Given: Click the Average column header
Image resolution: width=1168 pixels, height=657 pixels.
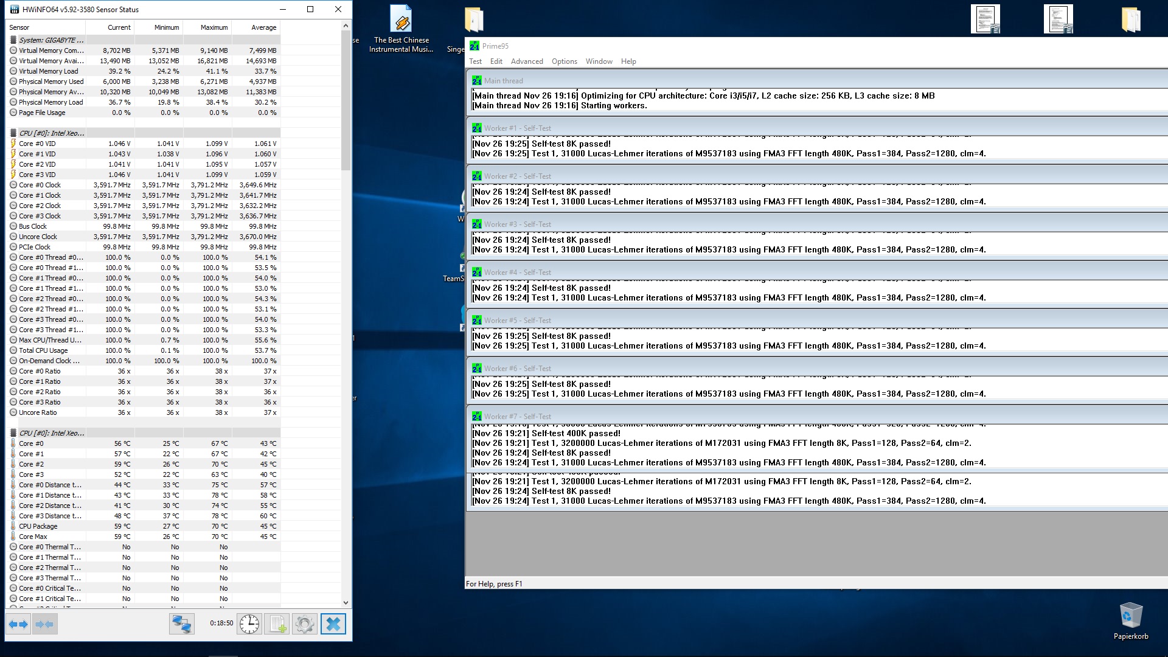Looking at the screenshot, I should pyautogui.click(x=263, y=27).
